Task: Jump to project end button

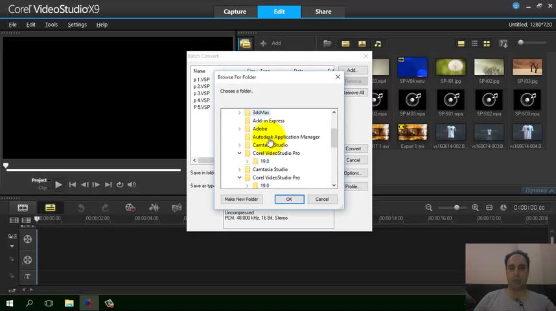Action: (108, 185)
